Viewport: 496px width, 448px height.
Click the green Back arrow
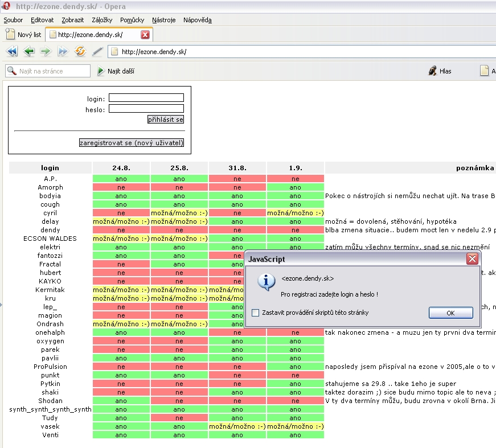point(29,52)
